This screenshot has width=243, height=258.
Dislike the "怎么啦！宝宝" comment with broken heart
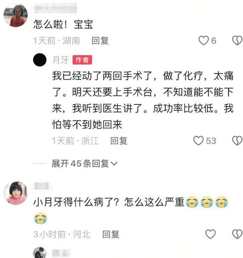tap(237, 40)
